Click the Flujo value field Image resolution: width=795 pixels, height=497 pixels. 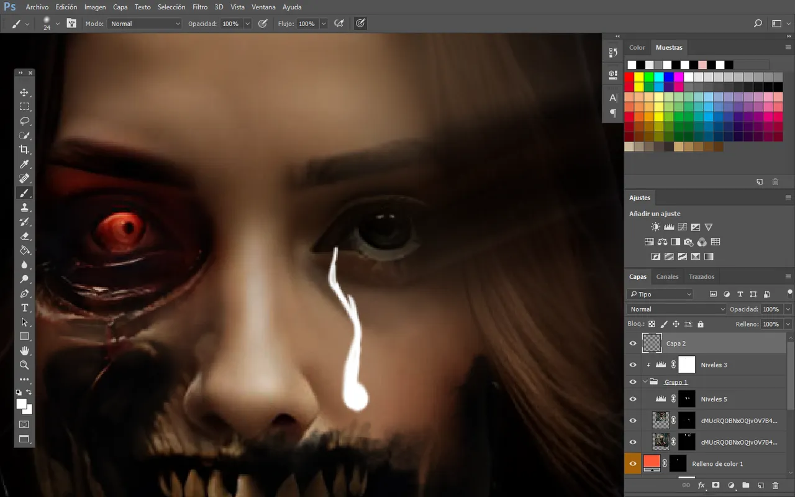point(307,24)
